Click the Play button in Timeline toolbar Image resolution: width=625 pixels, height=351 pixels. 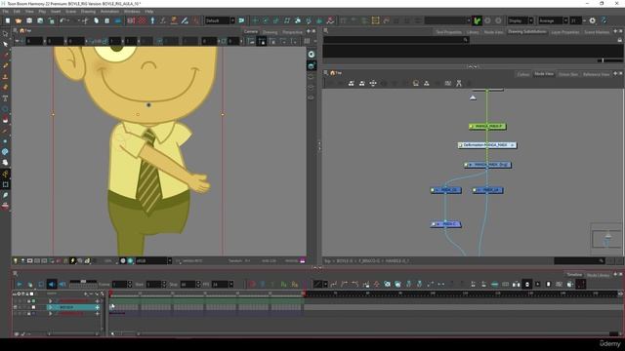pos(20,284)
